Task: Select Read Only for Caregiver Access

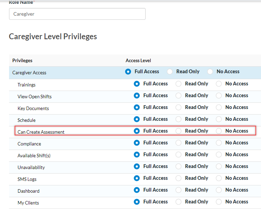Action: pyautogui.click(x=170, y=72)
